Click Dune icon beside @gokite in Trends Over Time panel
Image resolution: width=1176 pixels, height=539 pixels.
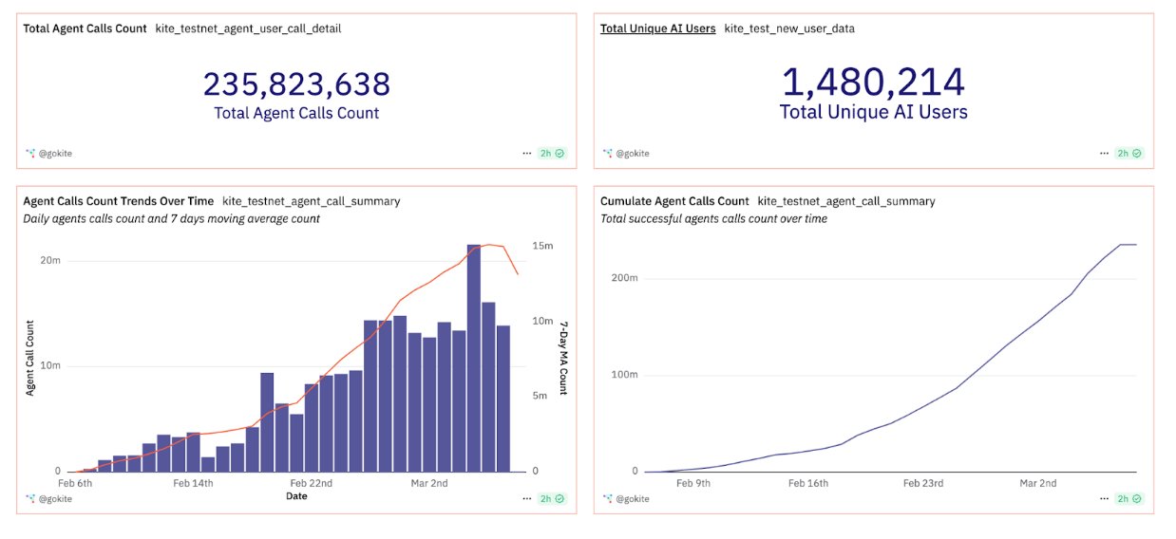pos(29,498)
